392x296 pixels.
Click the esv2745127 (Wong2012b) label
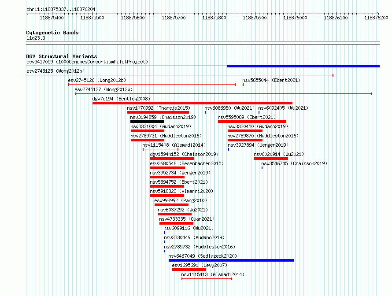[x=104, y=89]
